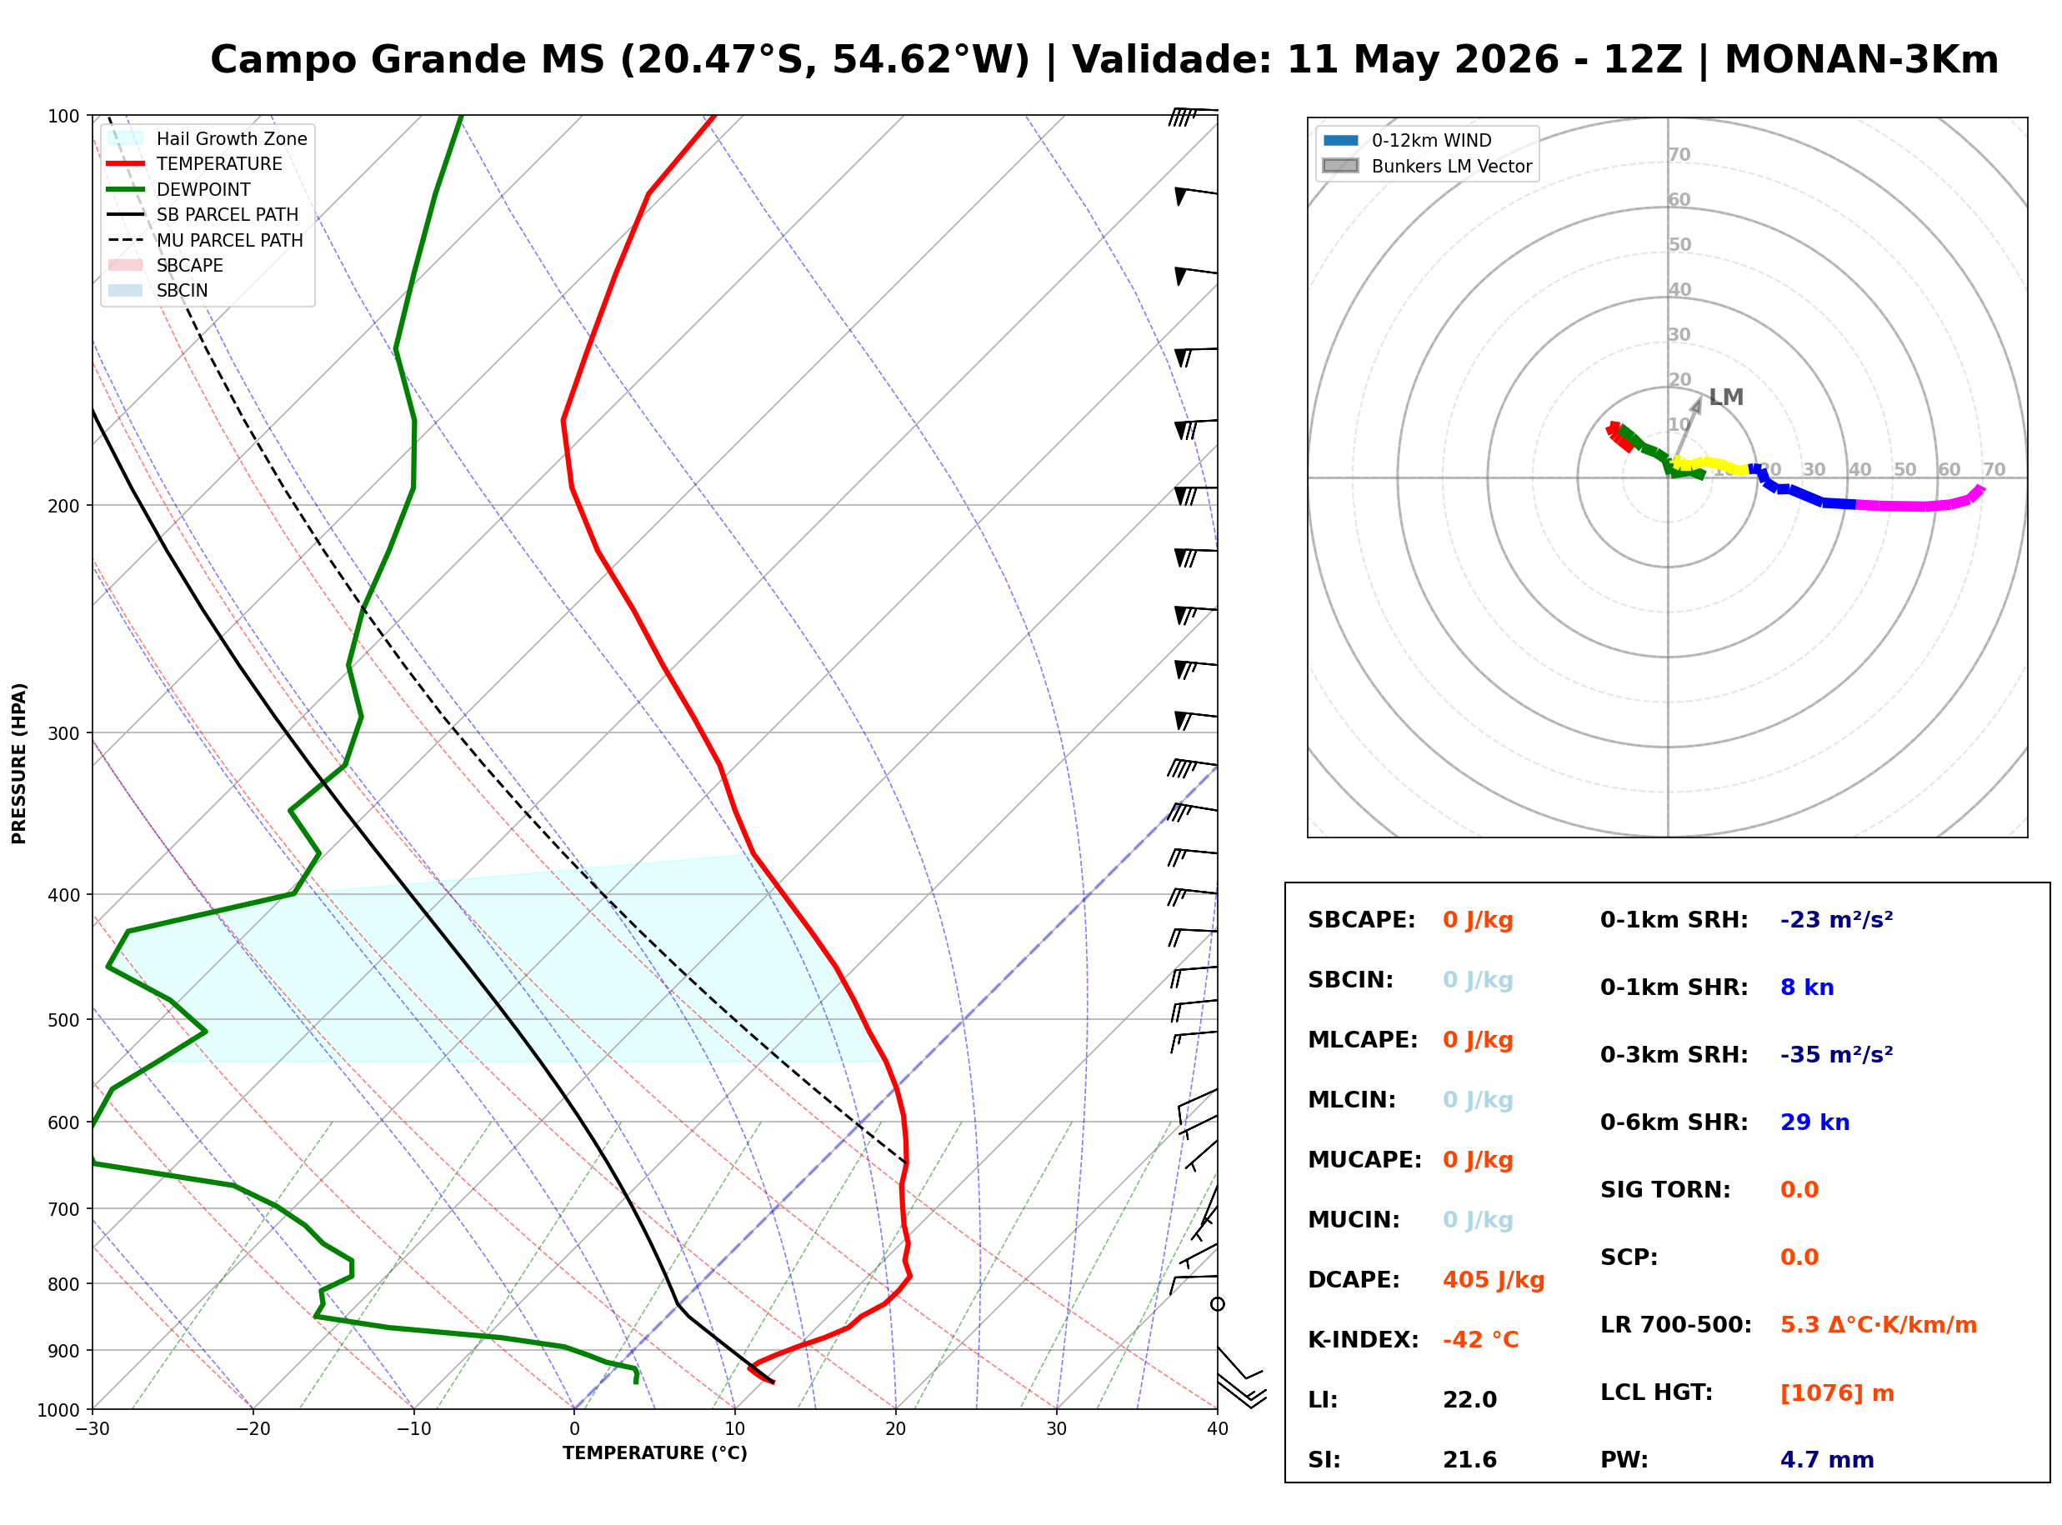Viewport: 2062px width, 1525px height.
Task: Click the blue SBCIN legend swatch
Action: (126, 290)
